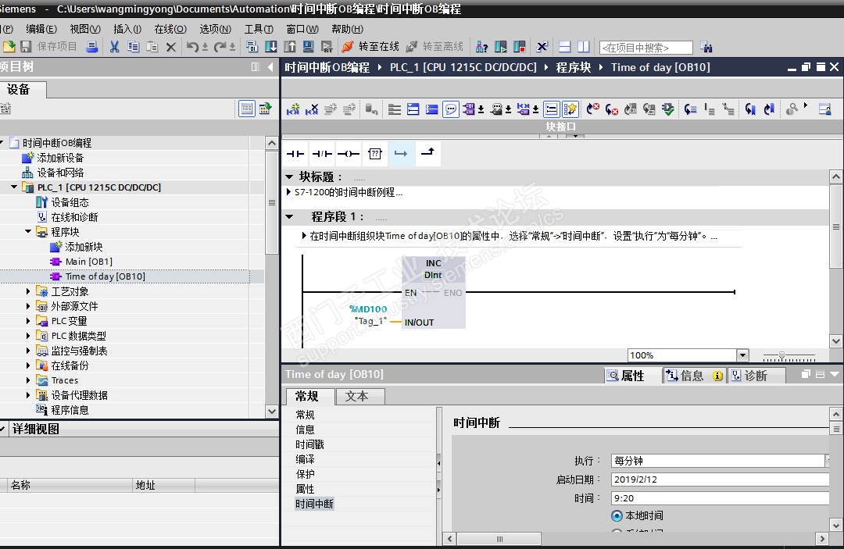Select Main [OB1] block in tree
Viewport: 844px width, 549px height.
(x=89, y=262)
